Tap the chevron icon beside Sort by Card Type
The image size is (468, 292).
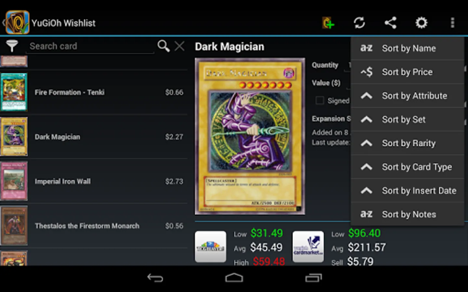click(367, 167)
